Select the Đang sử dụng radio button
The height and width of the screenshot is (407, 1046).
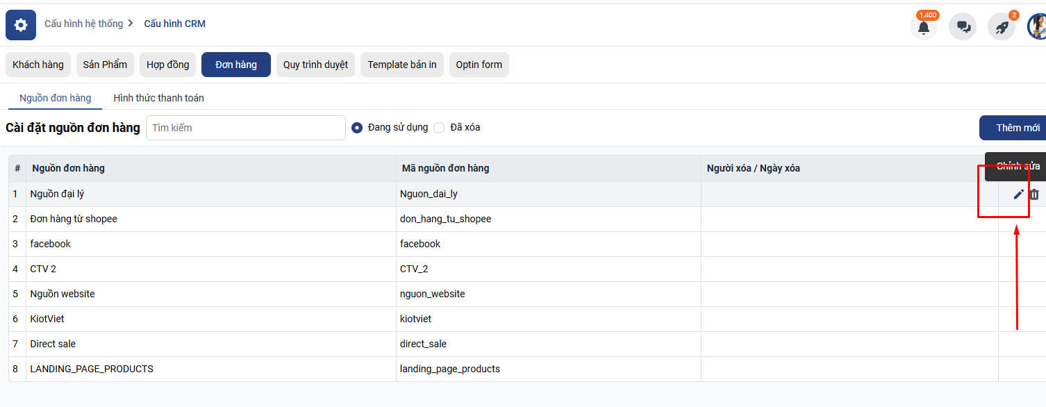click(x=357, y=128)
